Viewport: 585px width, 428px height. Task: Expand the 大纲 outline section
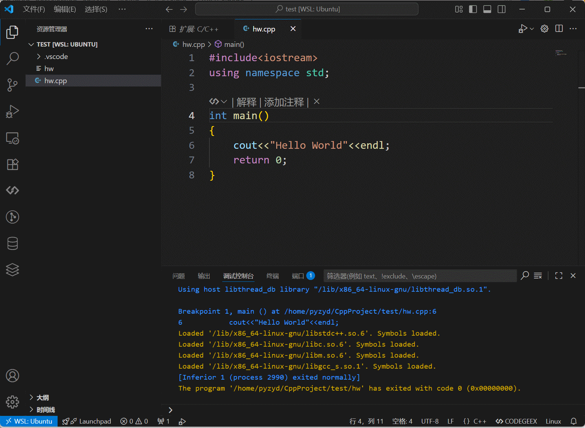pyautogui.click(x=93, y=398)
